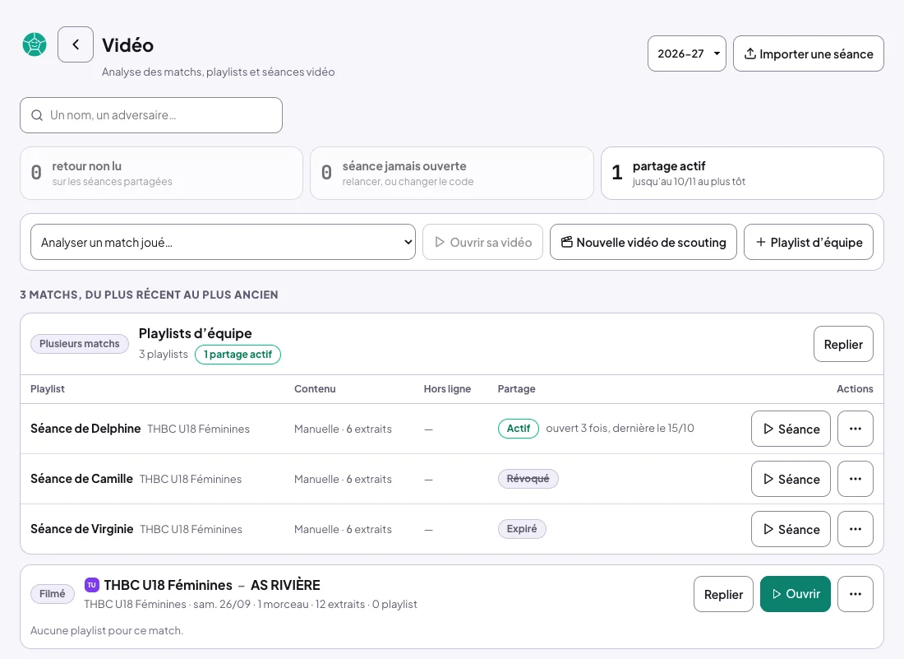Open the 2026-27 season dropdown
Viewport: 904px width, 659px height.
click(x=687, y=53)
